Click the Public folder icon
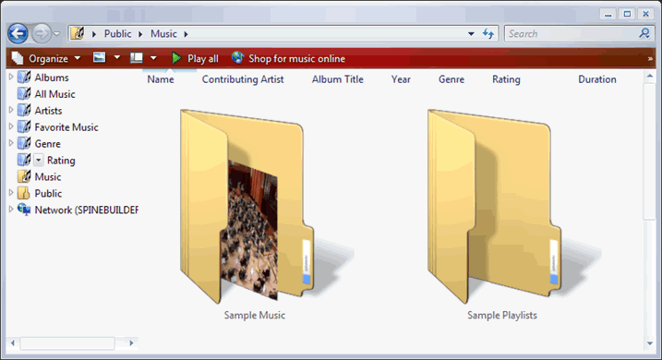 coord(24,193)
